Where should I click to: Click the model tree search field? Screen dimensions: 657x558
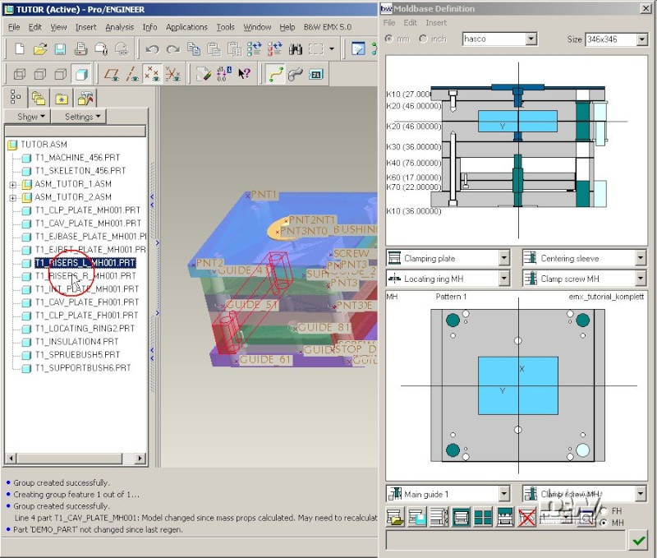[x=76, y=131]
